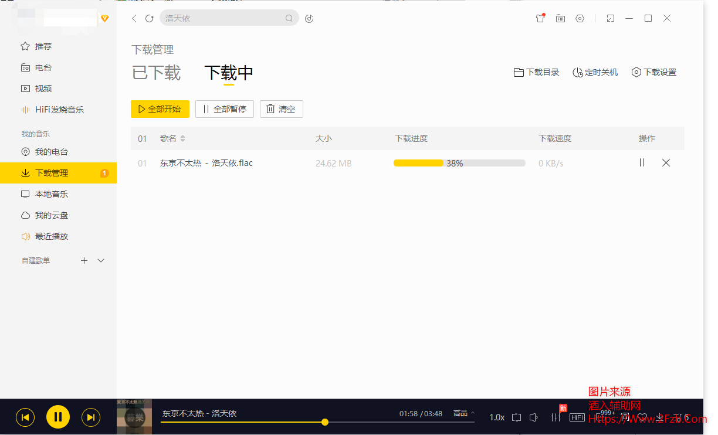Screen dimensions: 718x435
Task: Go back with the back arrow
Action: pos(134,19)
